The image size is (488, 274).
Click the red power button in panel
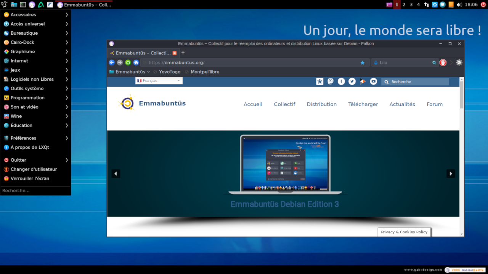(483, 5)
